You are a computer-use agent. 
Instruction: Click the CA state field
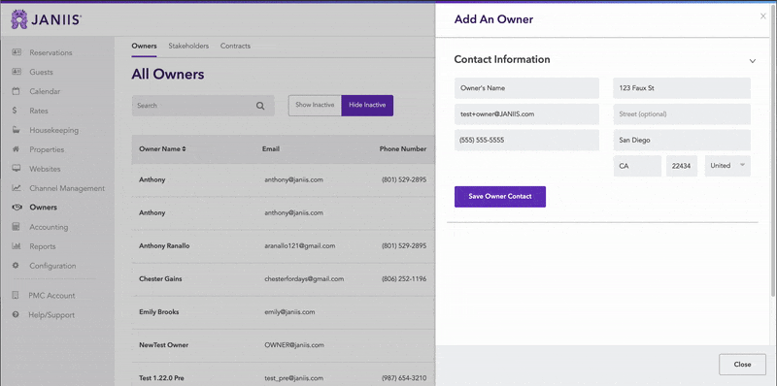tap(637, 166)
